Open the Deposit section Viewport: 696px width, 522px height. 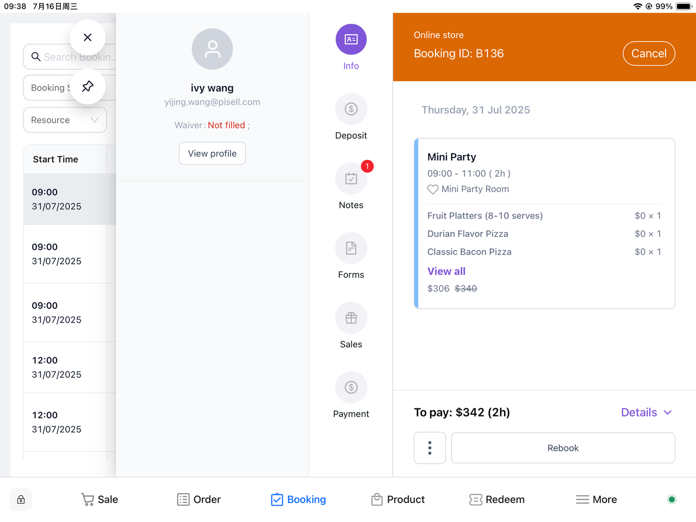(351, 109)
